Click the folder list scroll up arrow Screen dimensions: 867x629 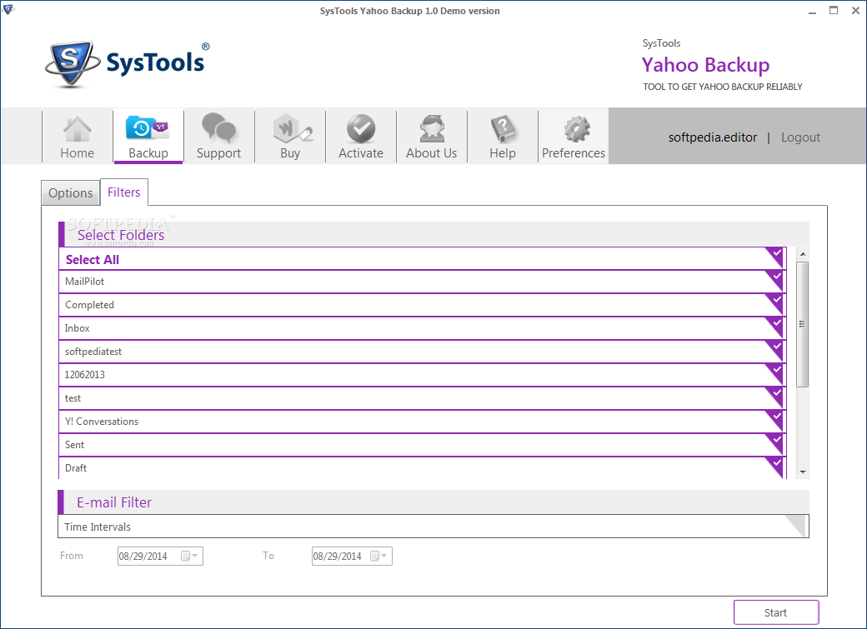[802, 254]
